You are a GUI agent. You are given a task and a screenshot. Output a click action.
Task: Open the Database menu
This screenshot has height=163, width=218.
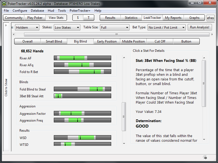37,11
